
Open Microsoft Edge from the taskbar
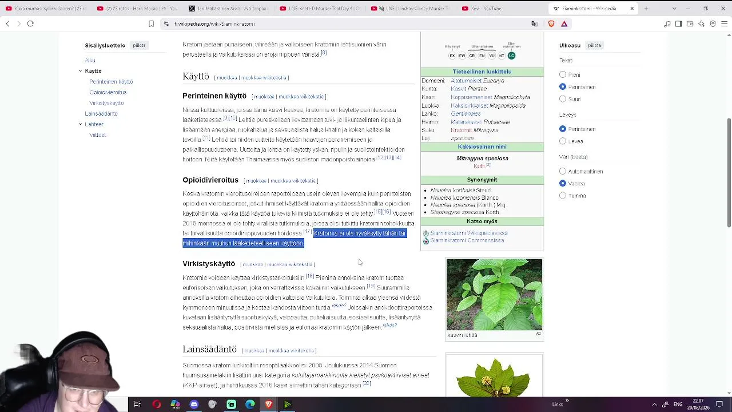[250, 405]
